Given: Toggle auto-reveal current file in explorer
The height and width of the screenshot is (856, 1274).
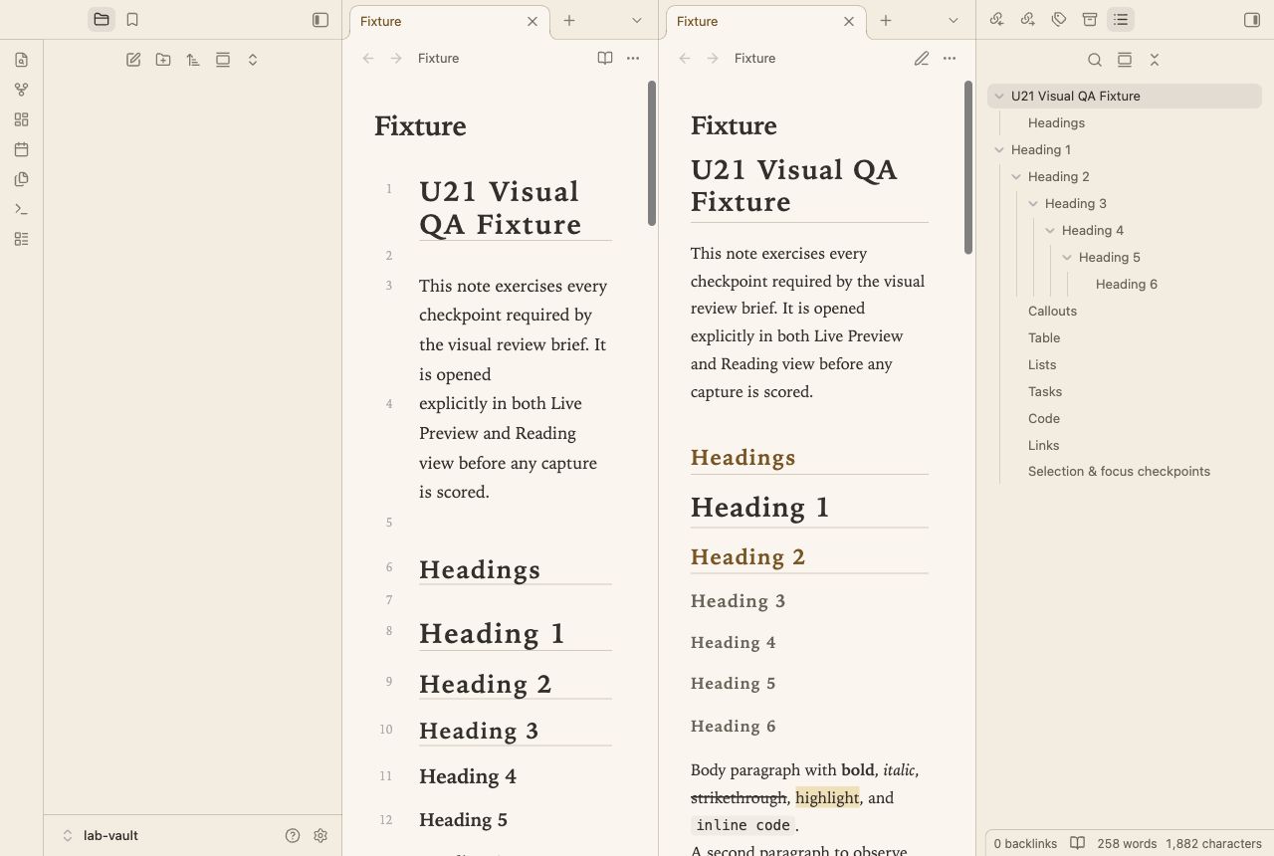Looking at the screenshot, I should [x=223, y=60].
